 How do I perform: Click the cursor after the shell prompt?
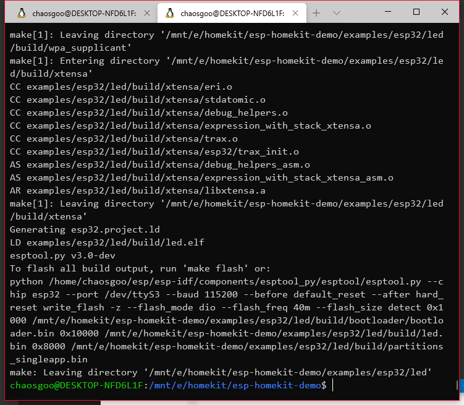(x=332, y=385)
